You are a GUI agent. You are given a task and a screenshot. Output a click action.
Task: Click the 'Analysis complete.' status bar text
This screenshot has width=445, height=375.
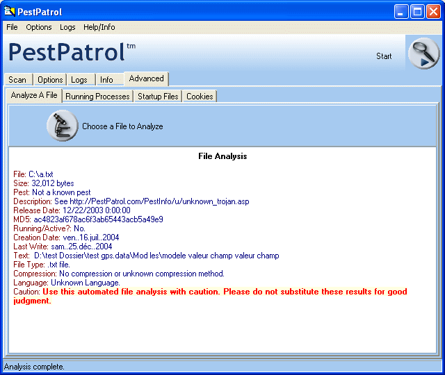(x=34, y=367)
